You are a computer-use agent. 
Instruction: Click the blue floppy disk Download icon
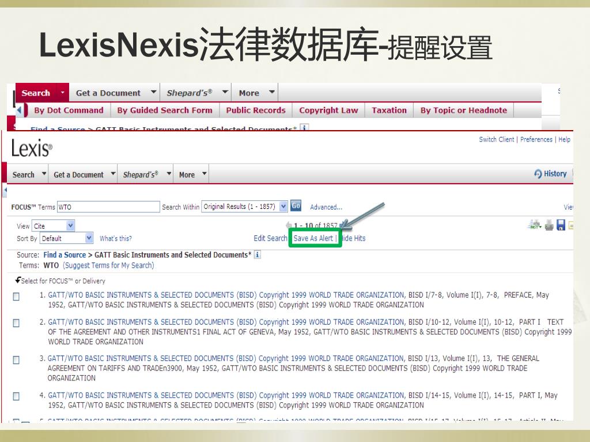coord(561,225)
